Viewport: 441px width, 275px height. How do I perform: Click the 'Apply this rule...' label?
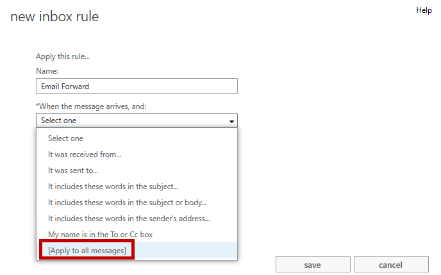[x=63, y=56]
